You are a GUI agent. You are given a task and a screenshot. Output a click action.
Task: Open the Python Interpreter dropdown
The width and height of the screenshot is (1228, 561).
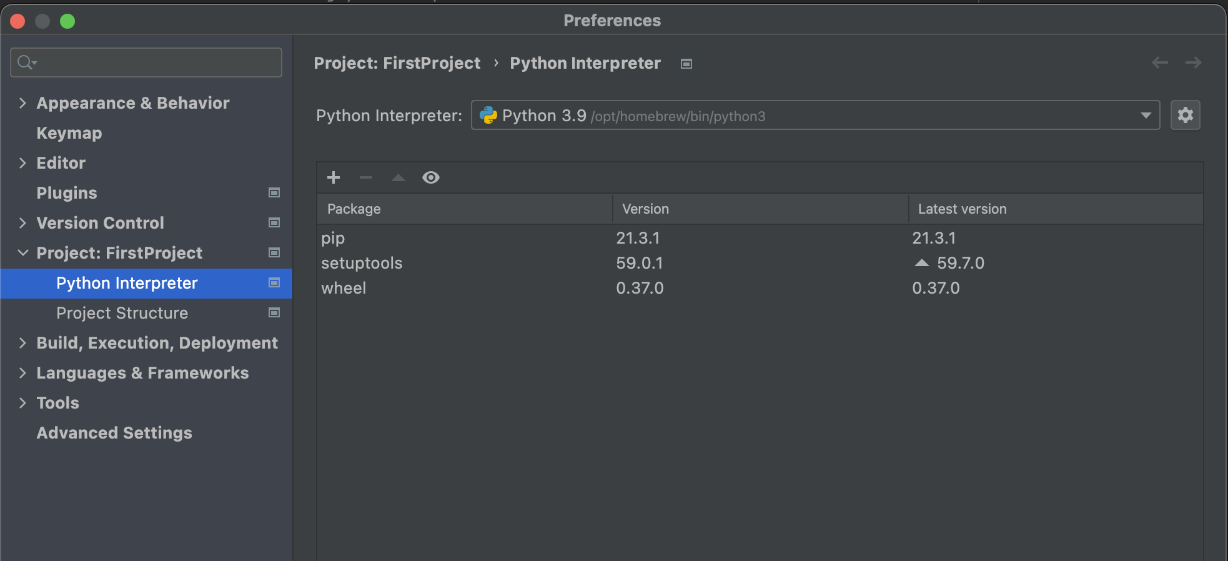point(816,116)
